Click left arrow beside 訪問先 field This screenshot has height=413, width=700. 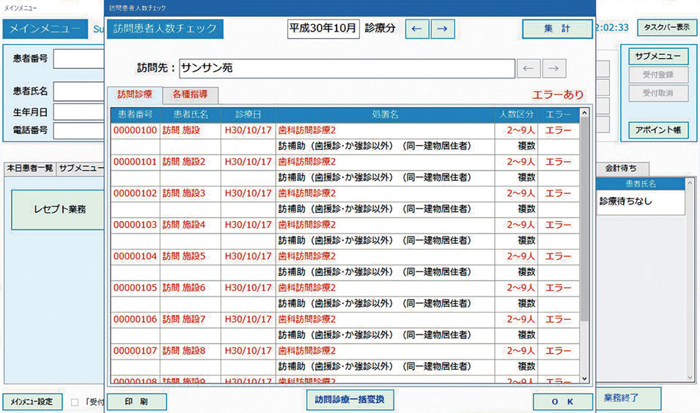(528, 68)
